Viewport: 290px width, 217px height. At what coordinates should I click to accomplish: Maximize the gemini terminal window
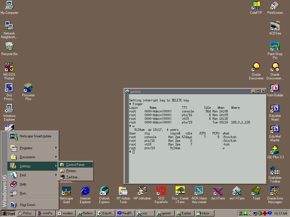258,92
